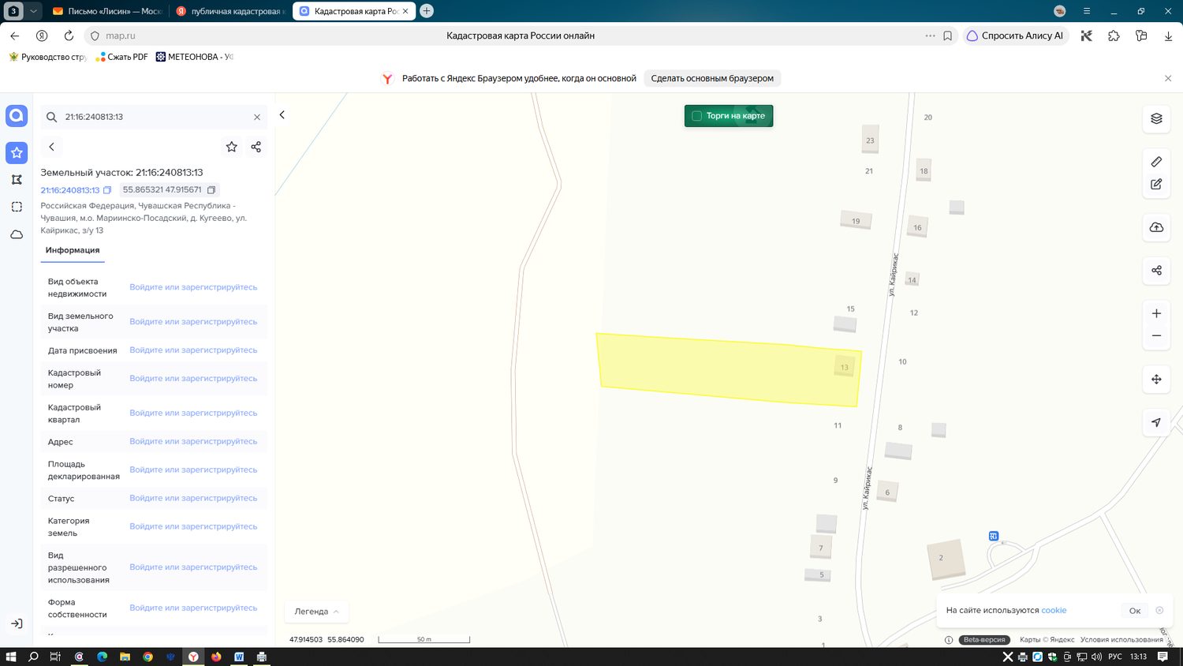This screenshot has width=1183, height=666.
Task: Select the highlighted yellow parcel on map
Action: pyautogui.click(x=728, y=370)
